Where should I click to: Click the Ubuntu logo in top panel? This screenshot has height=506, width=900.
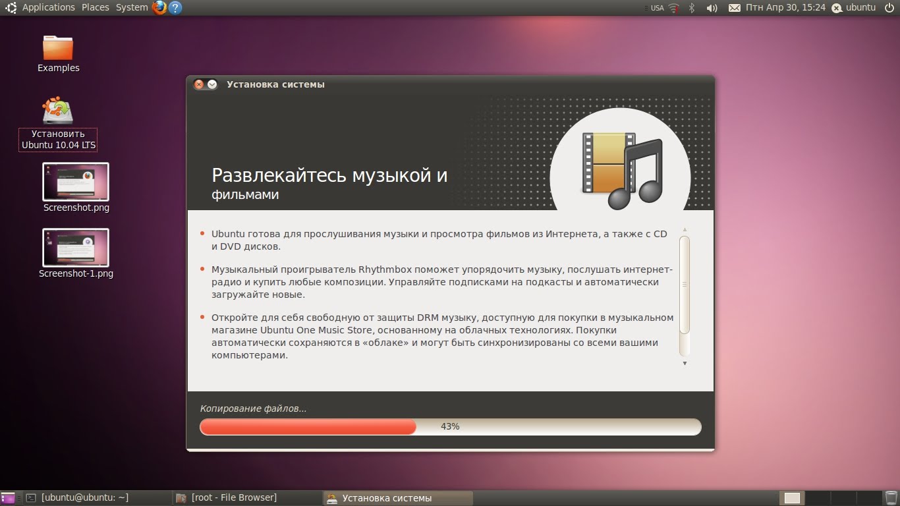pos(11,8)
